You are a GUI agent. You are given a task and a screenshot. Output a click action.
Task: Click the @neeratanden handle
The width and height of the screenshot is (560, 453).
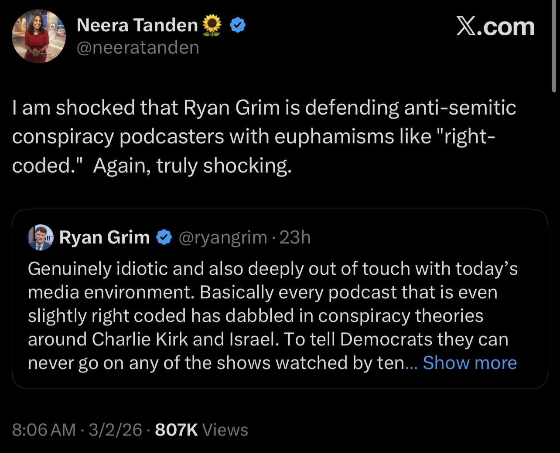138,47
